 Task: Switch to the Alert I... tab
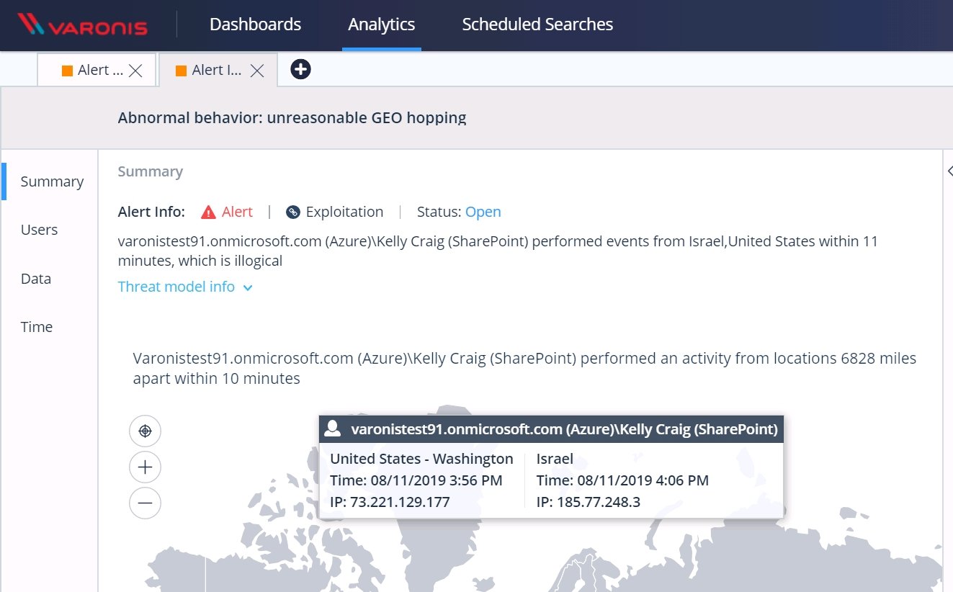(218, 70)
